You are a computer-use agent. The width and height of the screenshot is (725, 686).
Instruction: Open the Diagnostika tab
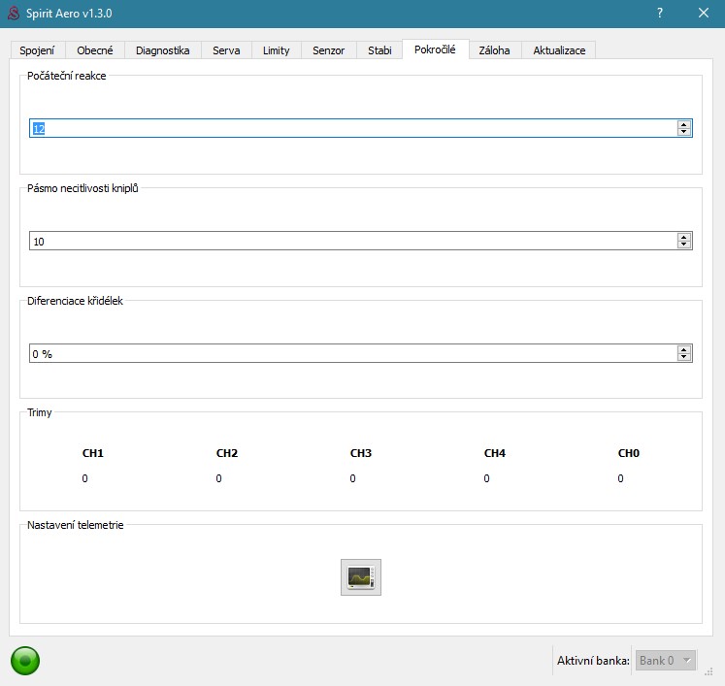pyautogui.click(x=162, y=50)
